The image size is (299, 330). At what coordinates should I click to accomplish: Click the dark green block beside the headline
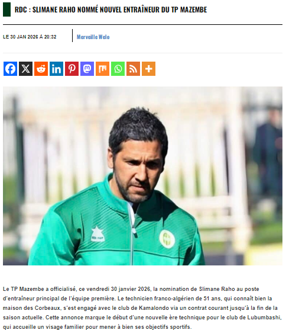click(x=6, y=9)
